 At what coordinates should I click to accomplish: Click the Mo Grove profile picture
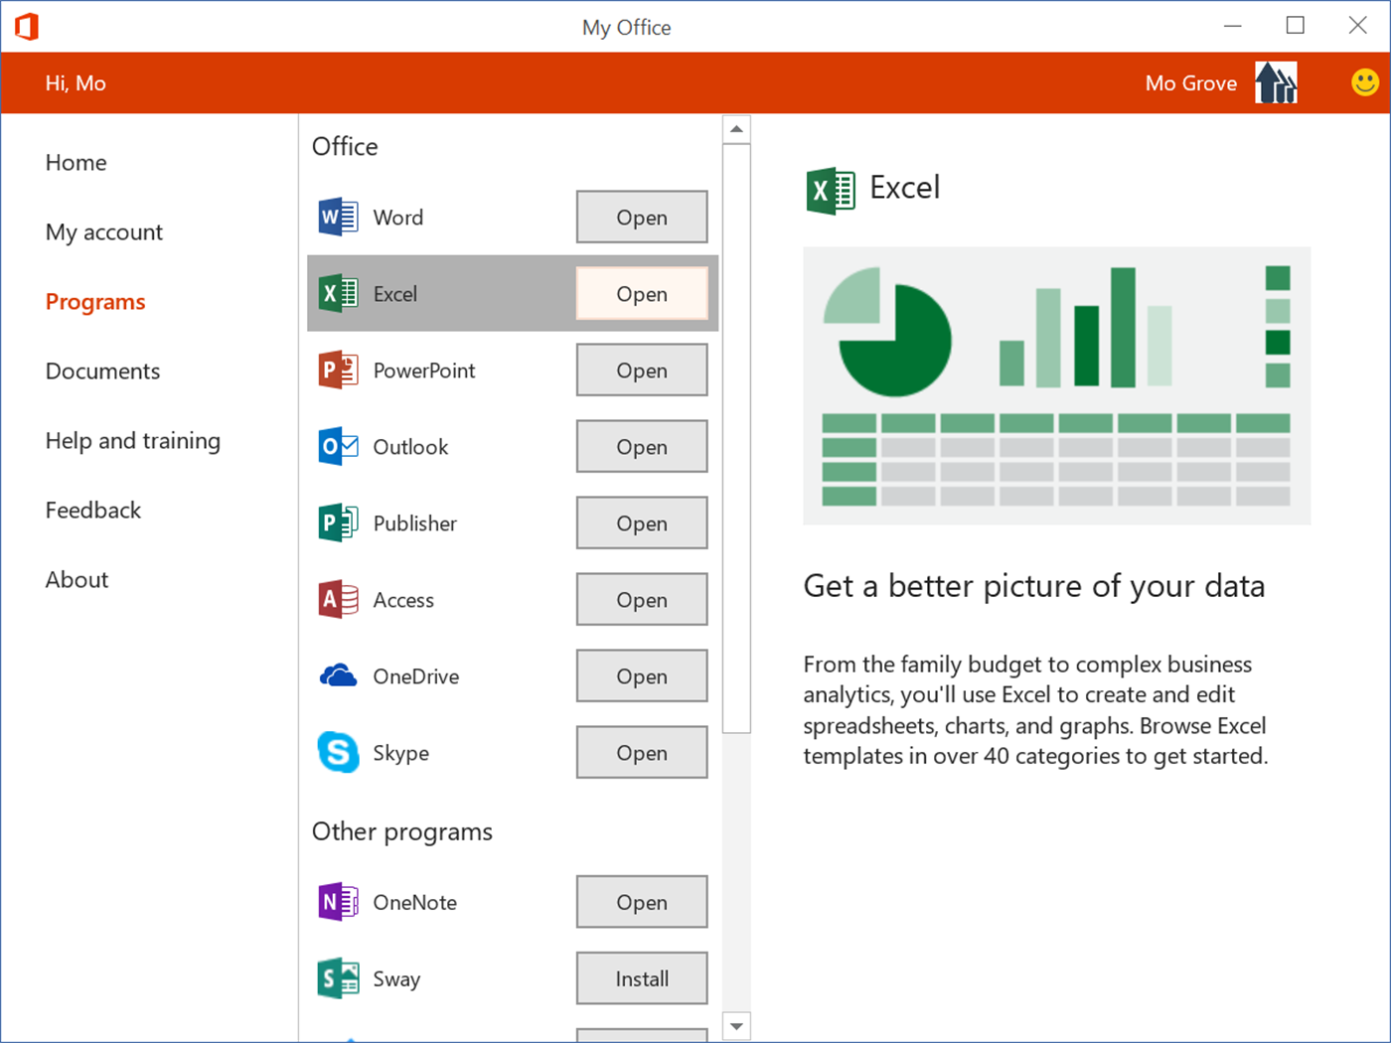click(1276, 82)
